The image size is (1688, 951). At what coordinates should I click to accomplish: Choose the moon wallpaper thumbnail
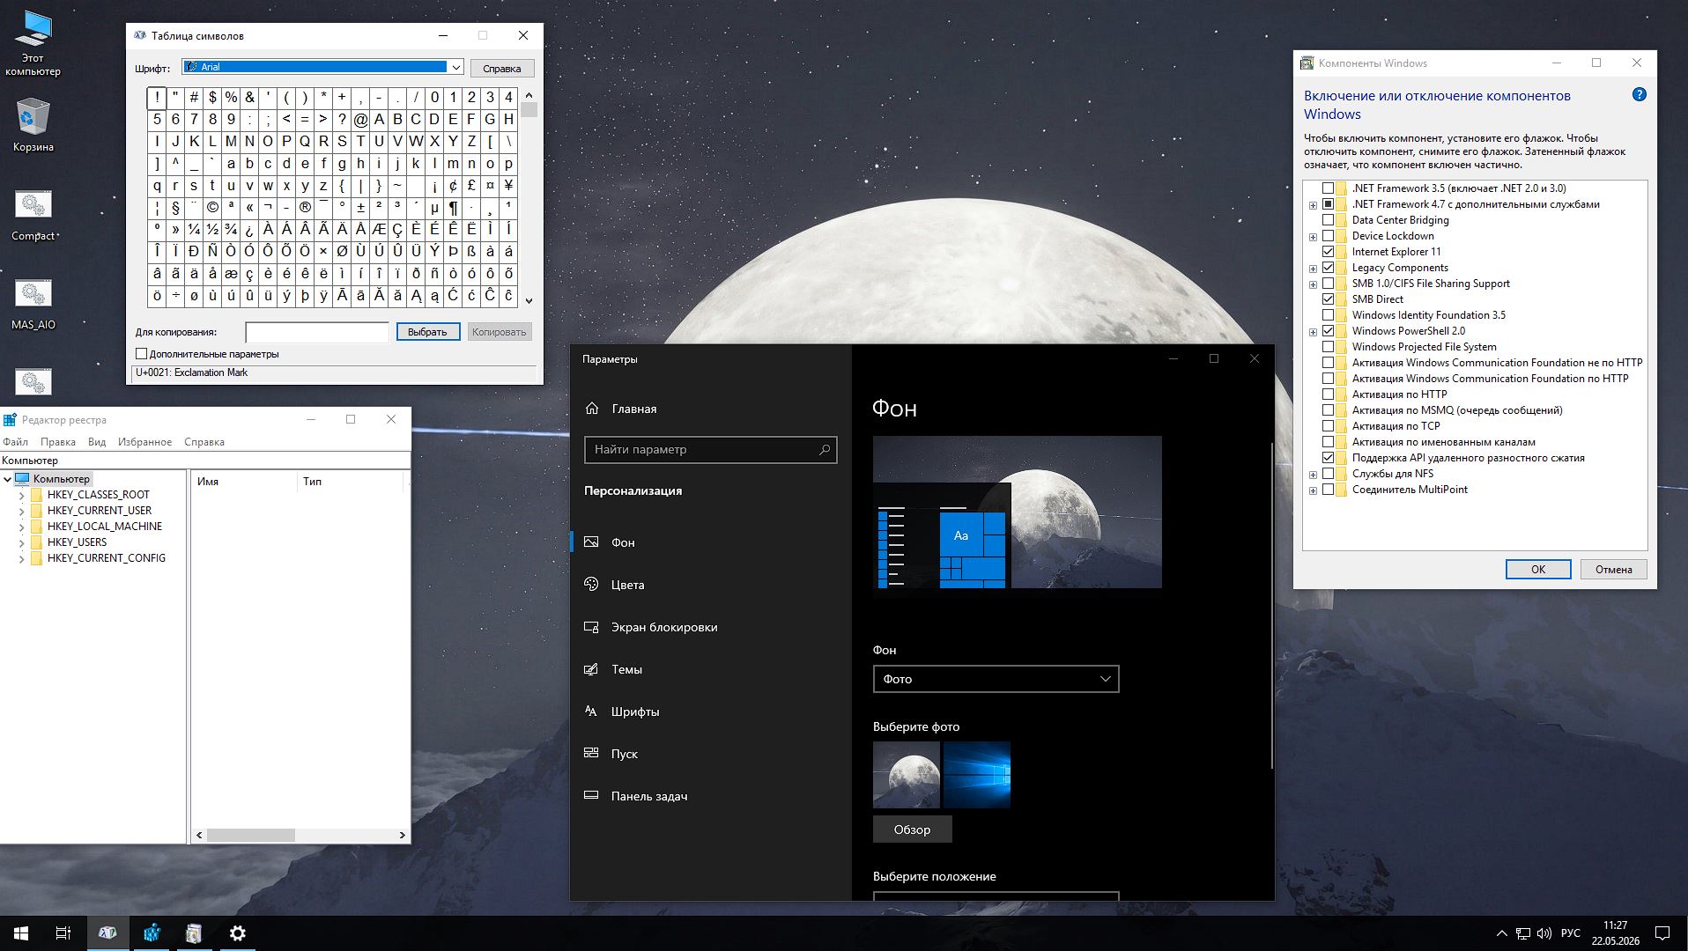coord(906,775)
